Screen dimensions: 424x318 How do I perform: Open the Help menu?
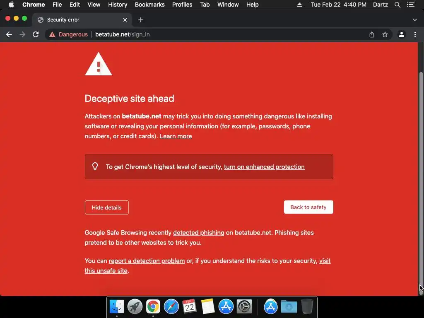252,5
